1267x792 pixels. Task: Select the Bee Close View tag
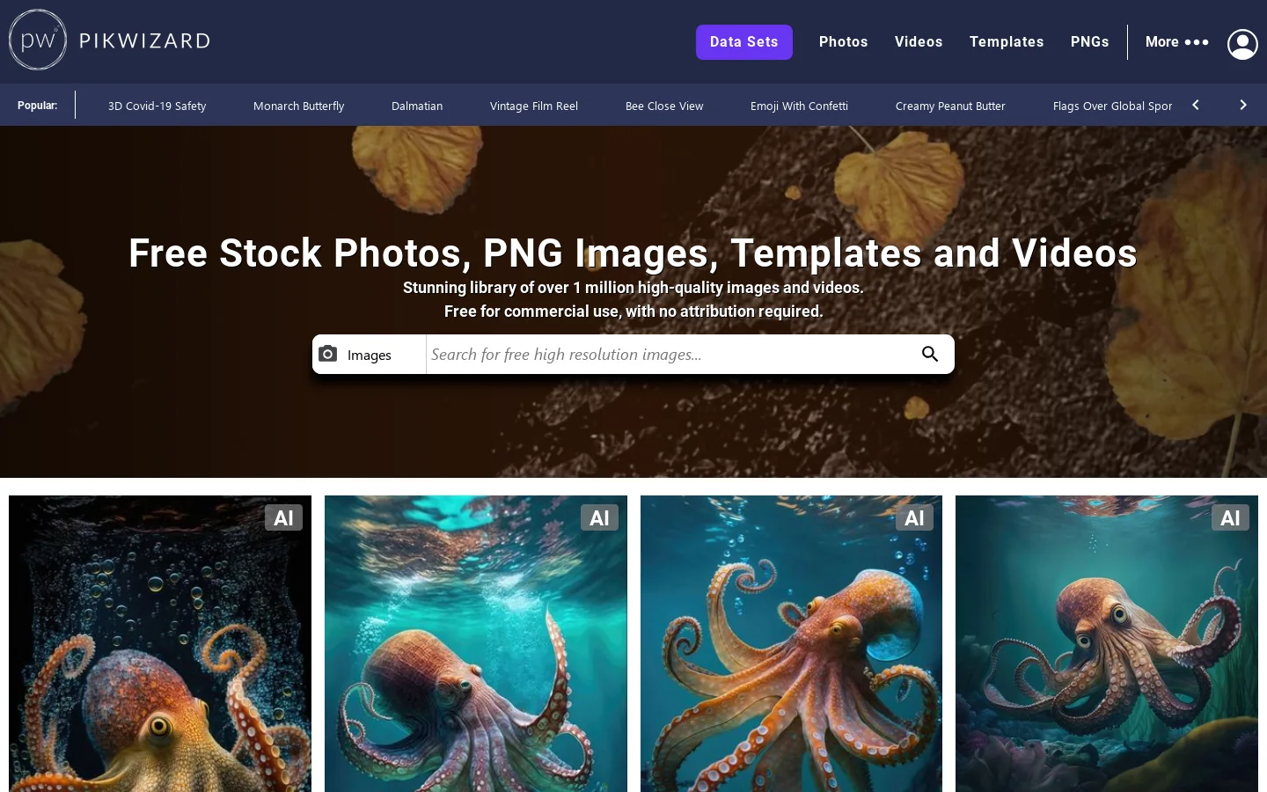coord(664,106)
